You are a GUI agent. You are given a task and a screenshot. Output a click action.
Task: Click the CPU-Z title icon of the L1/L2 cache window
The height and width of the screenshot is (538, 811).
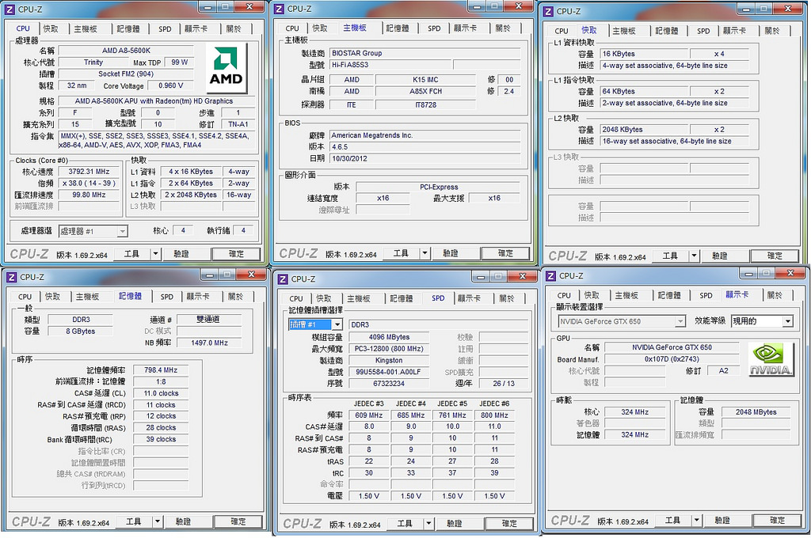(x=548, y=11)
